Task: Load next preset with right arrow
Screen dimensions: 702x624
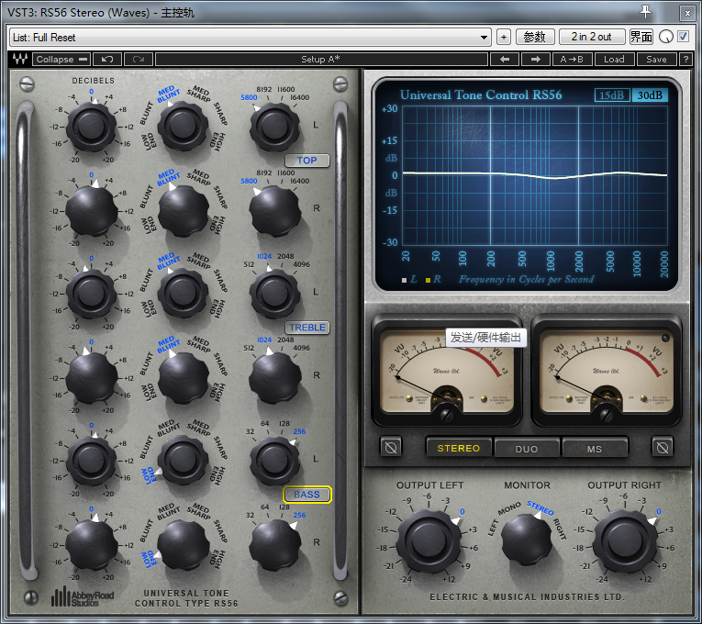Action: tap(536, 59)
